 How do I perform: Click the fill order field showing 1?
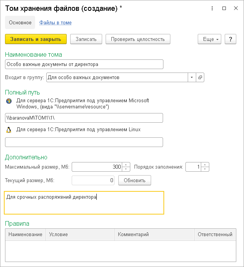tap(193, 167)
